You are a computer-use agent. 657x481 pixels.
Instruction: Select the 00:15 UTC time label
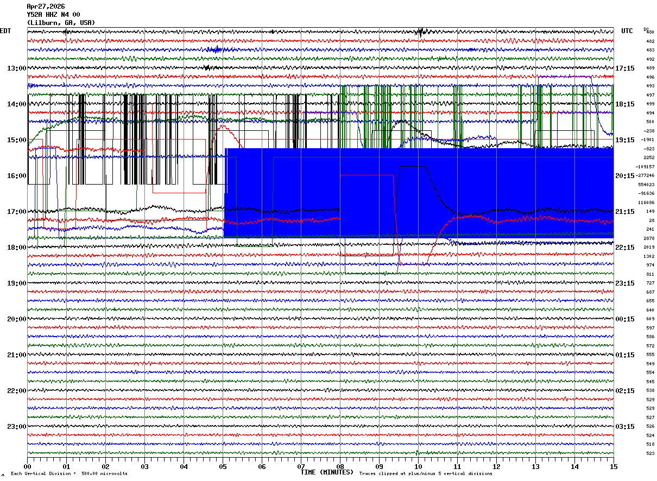(x=625, y=319)
